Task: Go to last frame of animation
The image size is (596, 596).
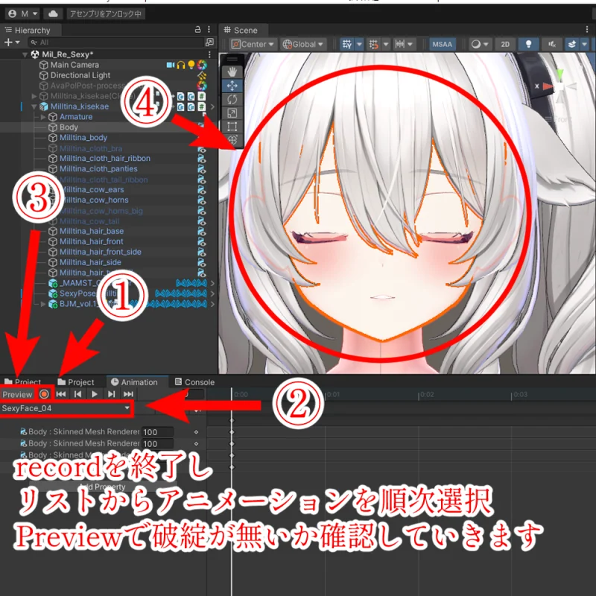Action: (128, 394)
